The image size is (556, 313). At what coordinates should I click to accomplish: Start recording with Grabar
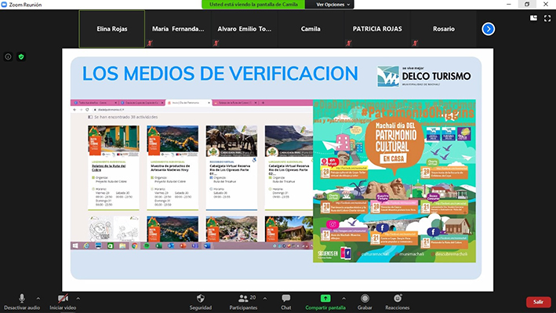pos(365,302)
